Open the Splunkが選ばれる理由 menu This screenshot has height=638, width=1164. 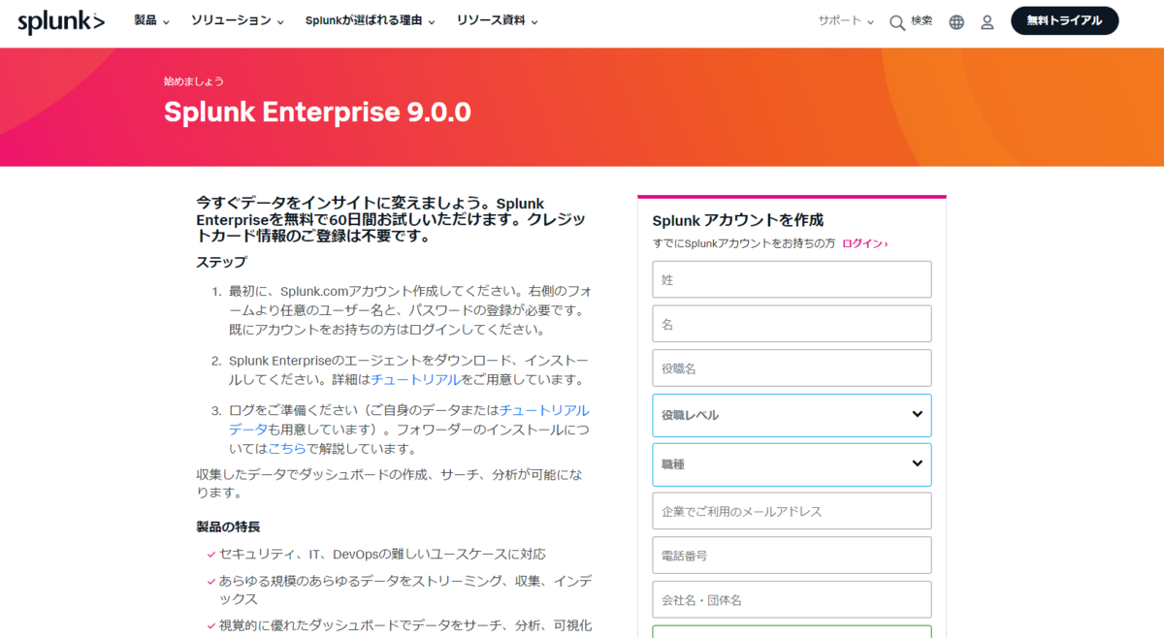click(370, 20)
